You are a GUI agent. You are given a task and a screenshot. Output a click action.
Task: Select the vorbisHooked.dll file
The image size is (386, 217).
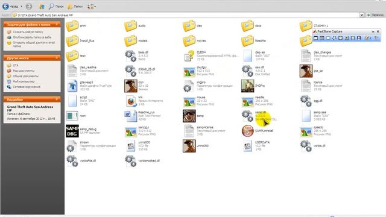pyautogui.click(x=130, y=161)
